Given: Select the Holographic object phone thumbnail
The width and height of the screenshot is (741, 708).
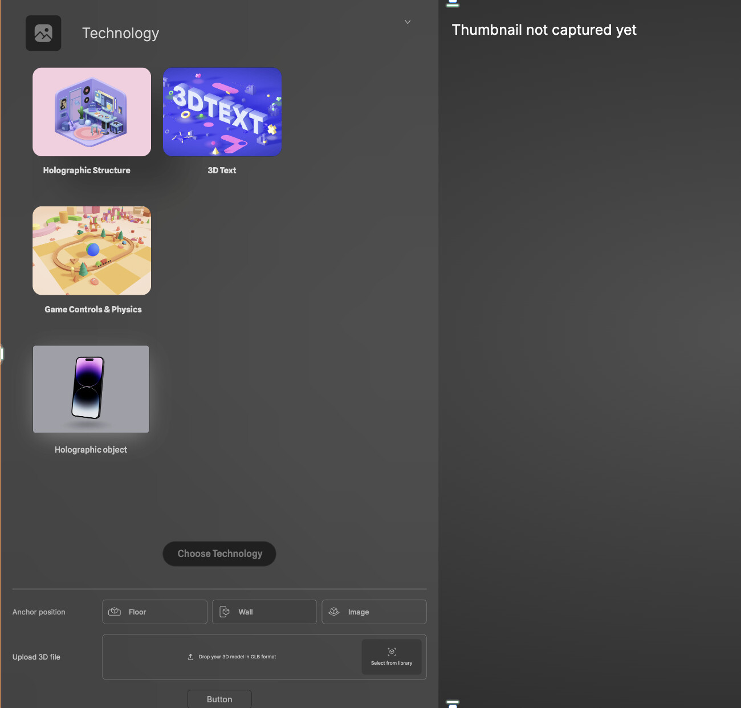Looking at the screenshot, I should [91, 389].
